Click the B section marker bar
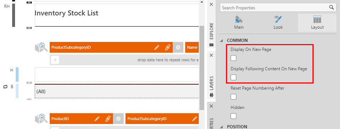The image size is (340, 129). click(17, 91)
